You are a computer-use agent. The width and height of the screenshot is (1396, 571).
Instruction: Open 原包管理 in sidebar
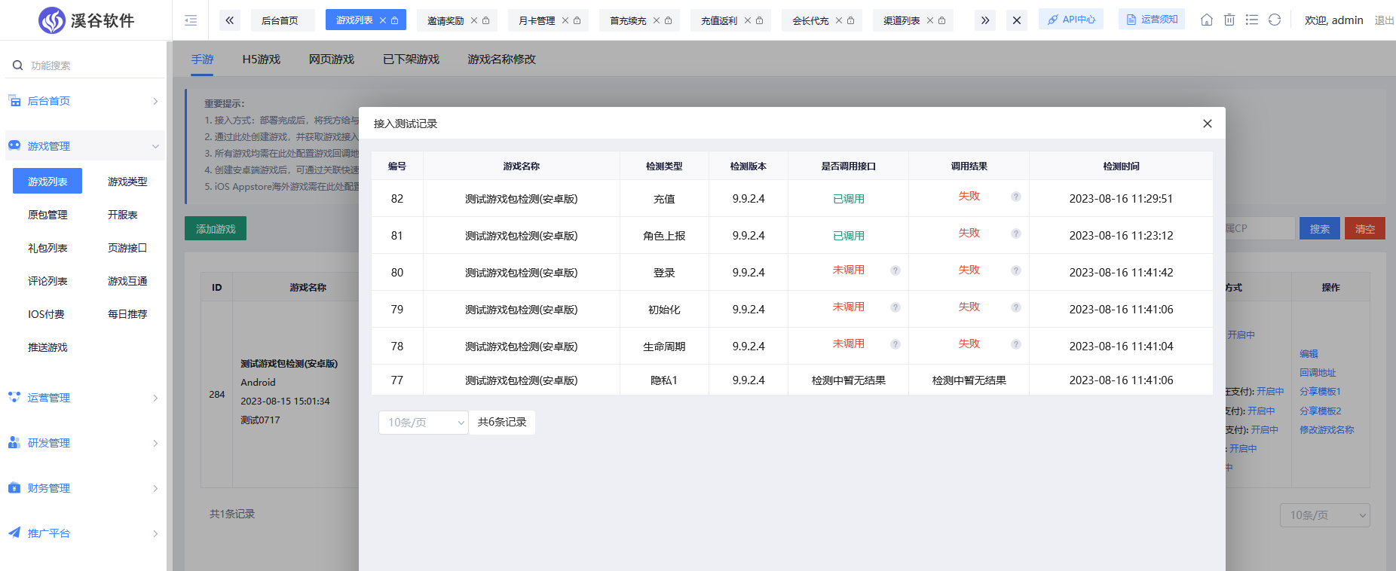(47, 215)
